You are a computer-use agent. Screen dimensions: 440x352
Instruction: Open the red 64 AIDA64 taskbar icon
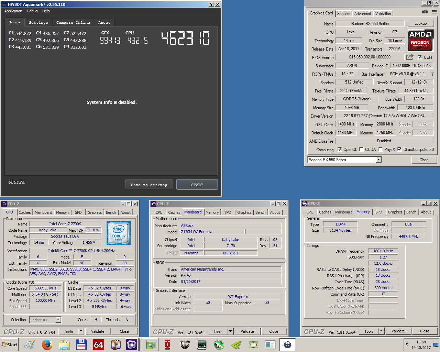(98, 344)
